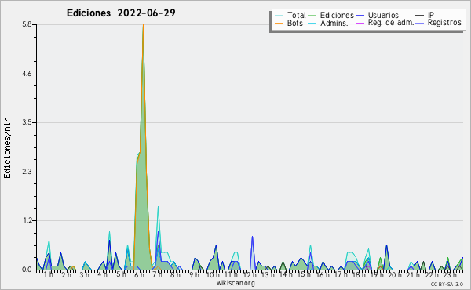The height and width of the screenshot is (290, 471).
Task: Click the green Ediciones legend line
Action: coord(312,16)
